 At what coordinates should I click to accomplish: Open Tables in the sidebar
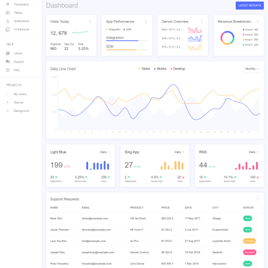coord(18,13)
